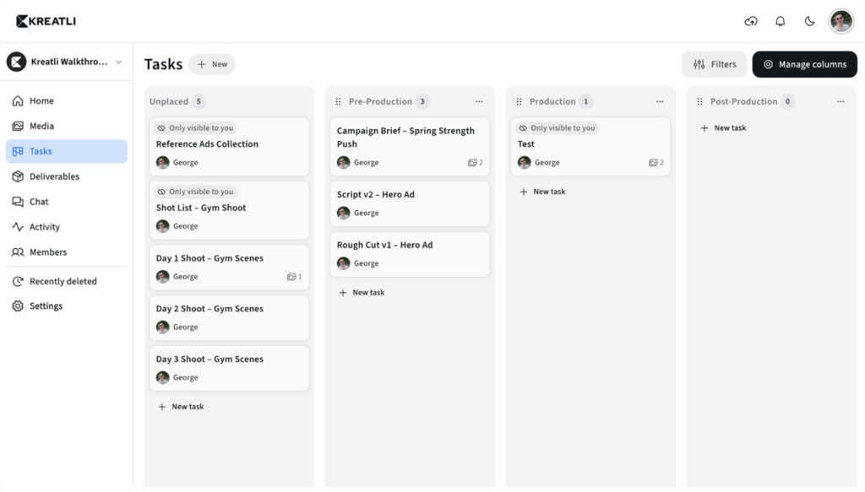Click the visibility badge on the Test task
Viewport: 865px width, 492px height.
(558, 127)
